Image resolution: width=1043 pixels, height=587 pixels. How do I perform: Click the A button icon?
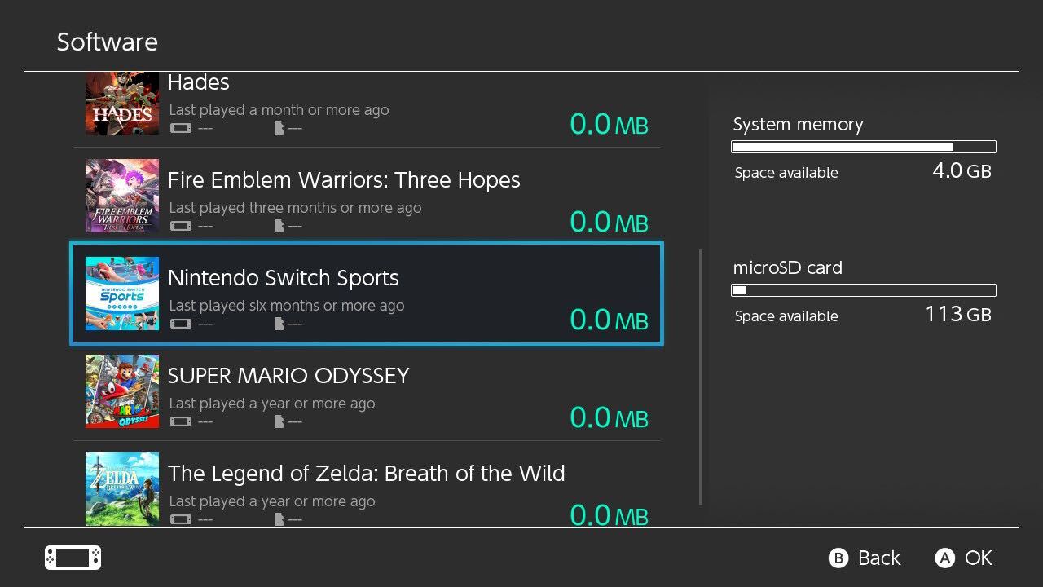[944, 558]
